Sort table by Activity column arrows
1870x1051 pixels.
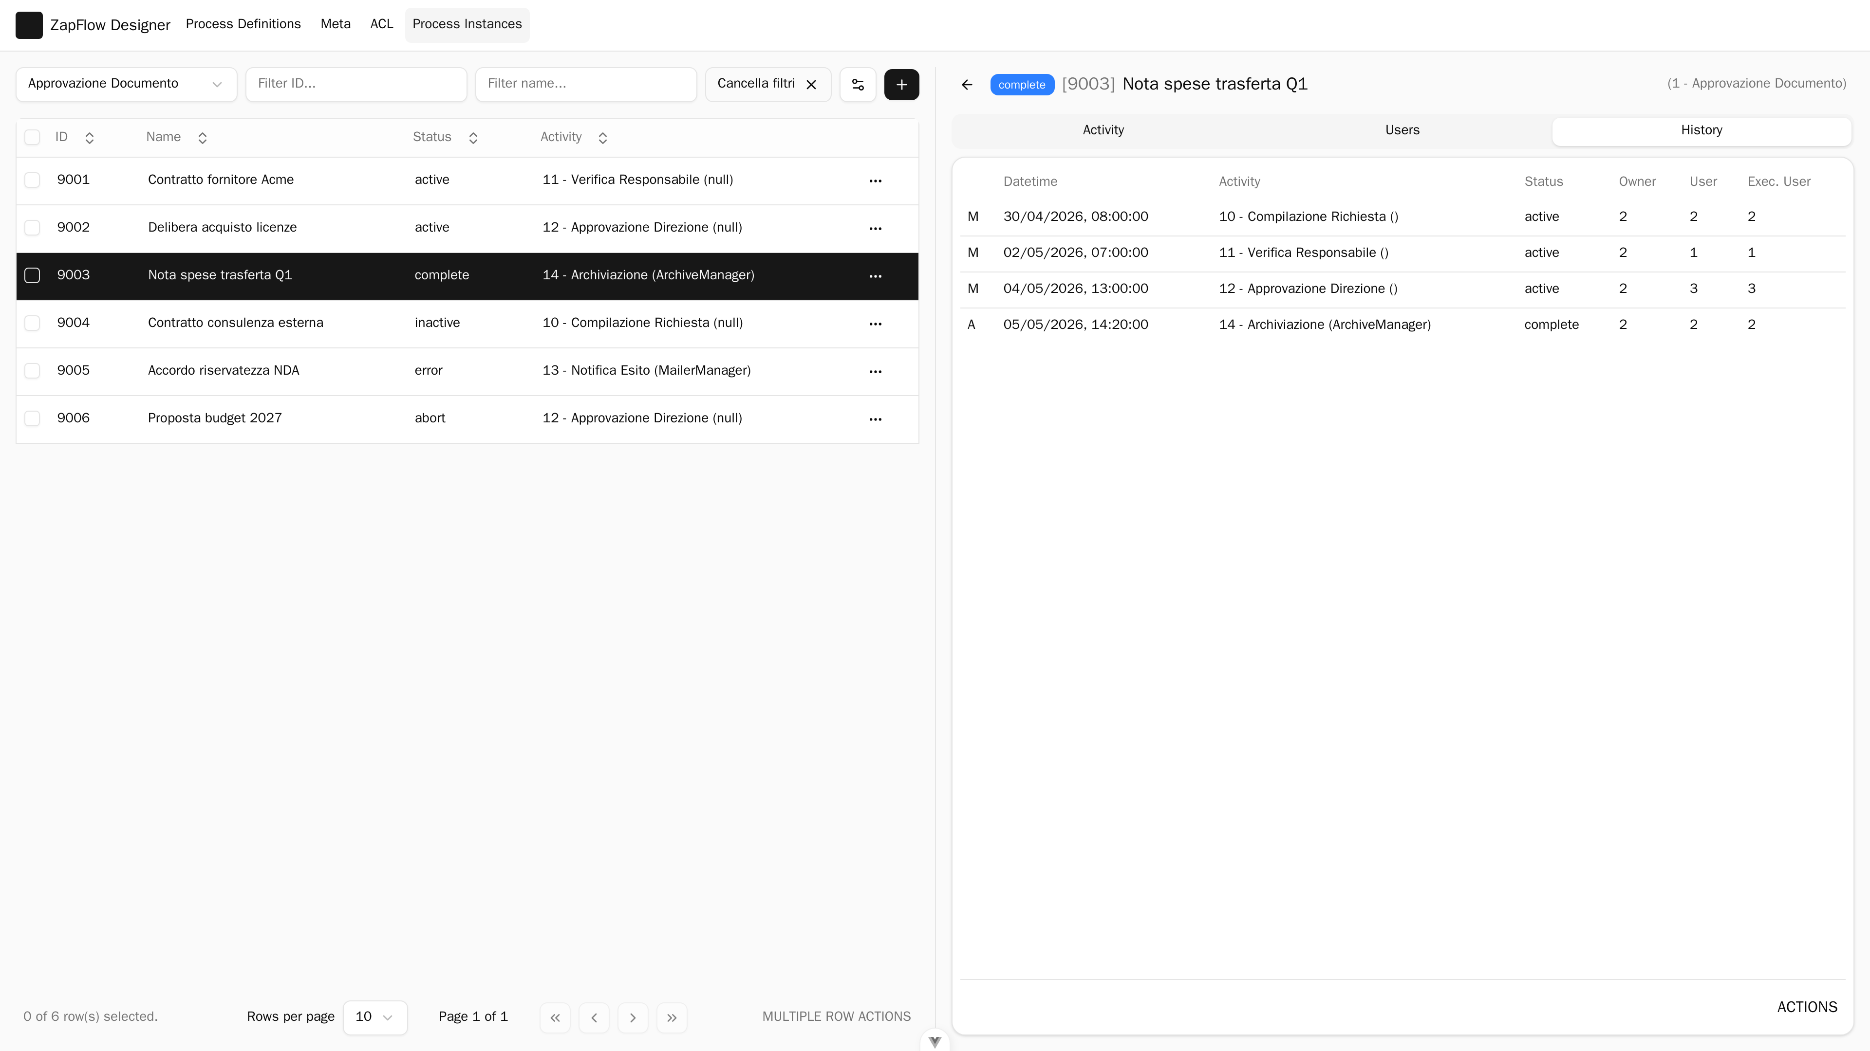pos(602,138)
